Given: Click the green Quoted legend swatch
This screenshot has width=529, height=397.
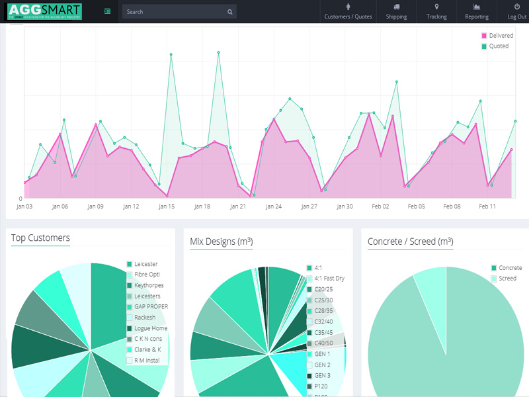Looking at the screenshot, I should [484, 46].
